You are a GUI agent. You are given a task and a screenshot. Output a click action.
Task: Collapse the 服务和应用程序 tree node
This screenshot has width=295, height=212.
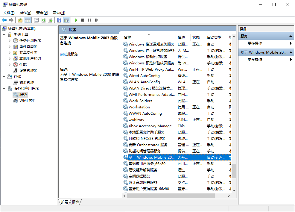click(4, 89)
